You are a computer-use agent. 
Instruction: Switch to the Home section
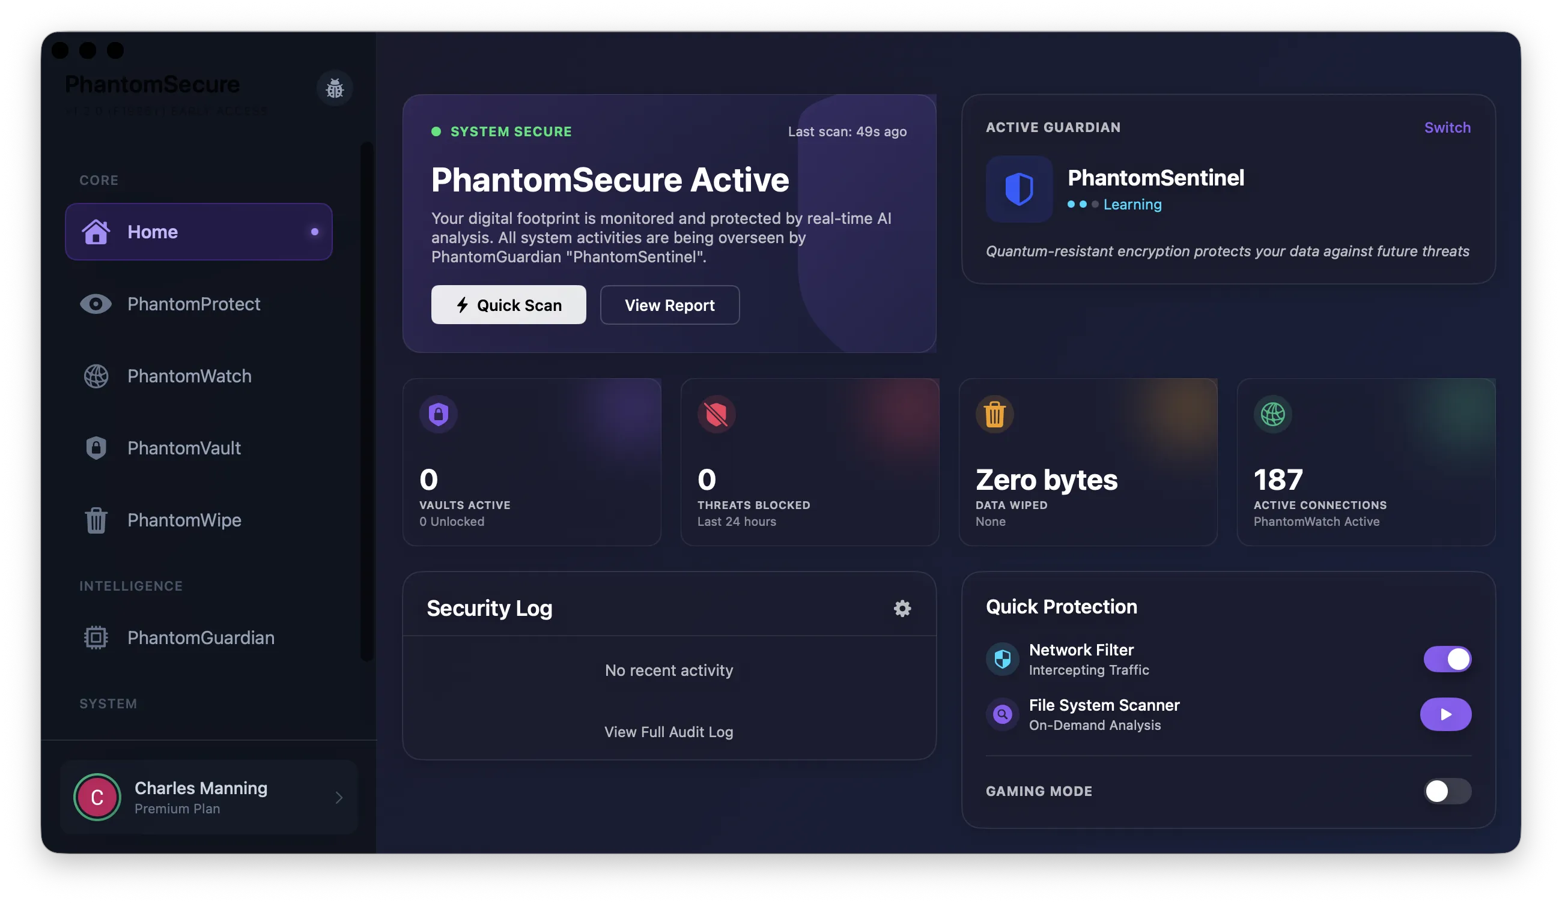click(x=153, y=232)
